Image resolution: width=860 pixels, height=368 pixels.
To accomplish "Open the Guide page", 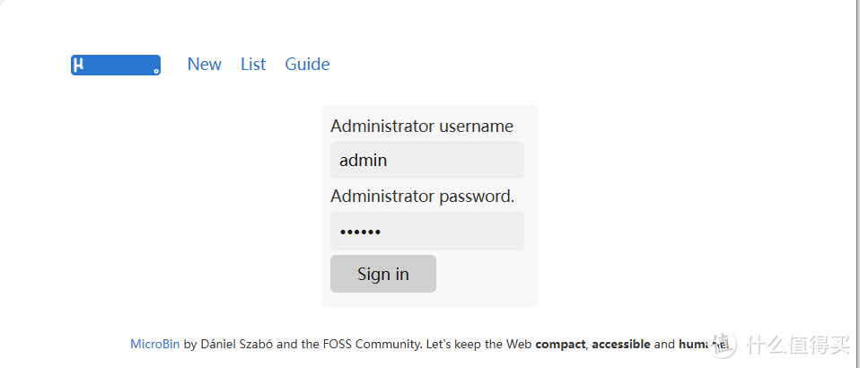I will (x=307, y=65).
